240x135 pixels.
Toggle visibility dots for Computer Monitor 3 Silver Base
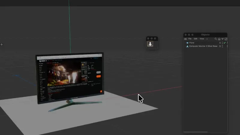point(222,46)
